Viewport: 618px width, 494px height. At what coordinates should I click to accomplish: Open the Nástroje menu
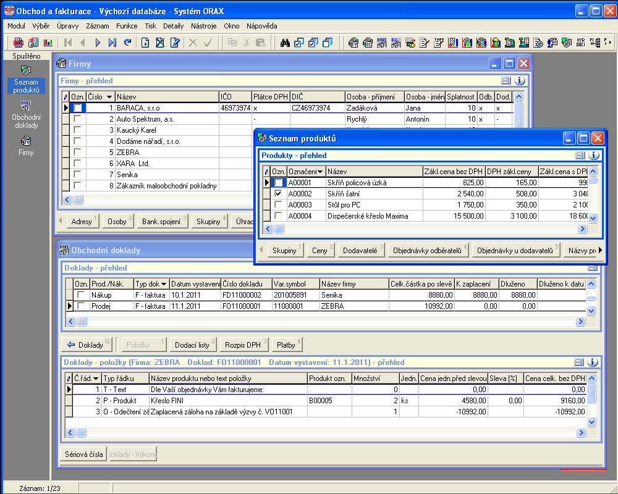click(x=203, y=26)
